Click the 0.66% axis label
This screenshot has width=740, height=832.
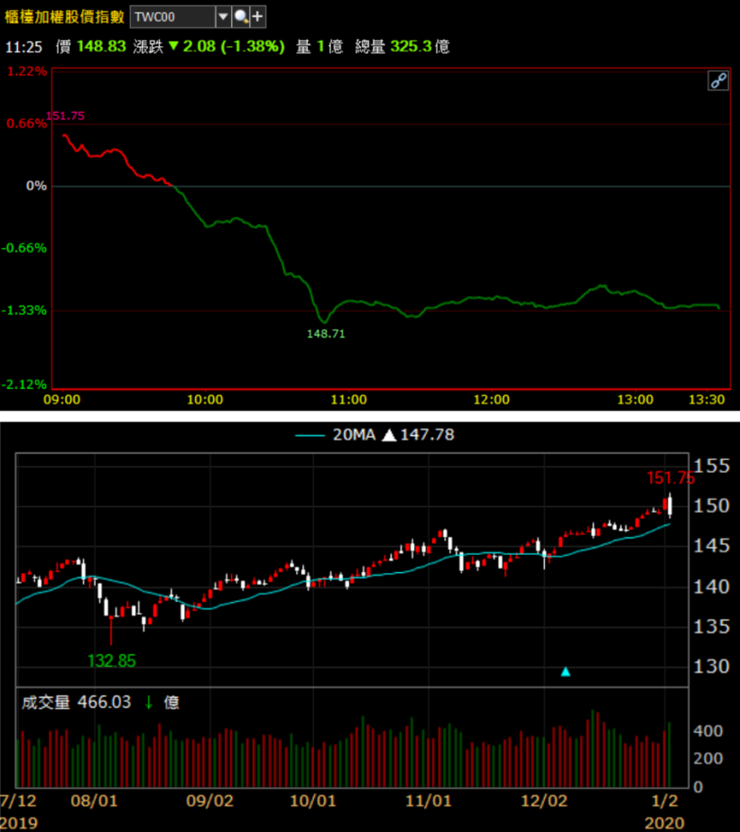click(x=26, y=124)
